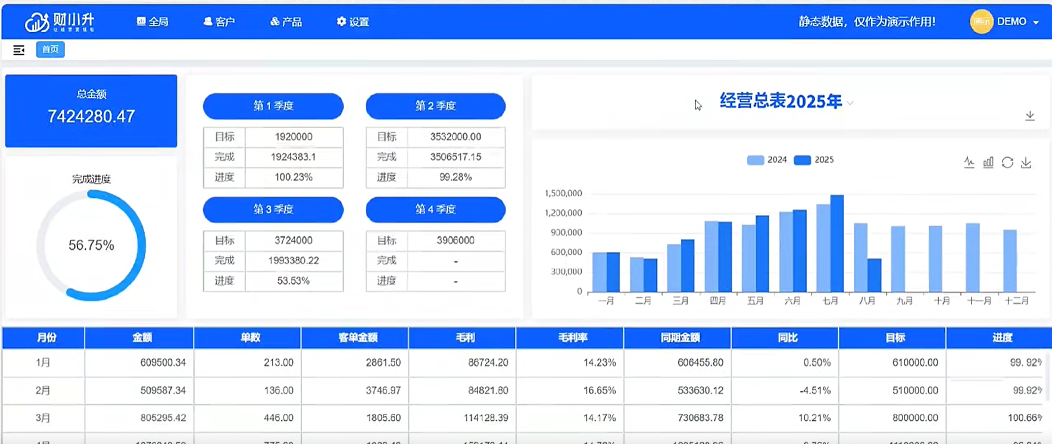Click the 进度 column header in table
The height and width of the screenshot is (444, 1052).
coord(999,337)
